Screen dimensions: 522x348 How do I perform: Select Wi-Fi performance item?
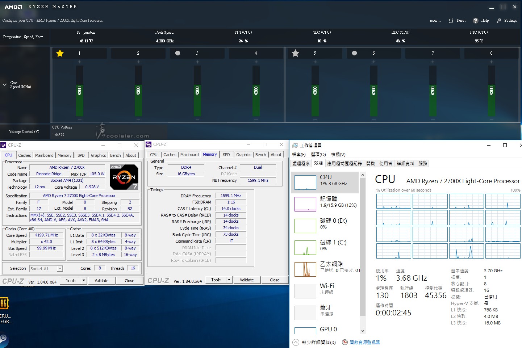pos(325,291)
